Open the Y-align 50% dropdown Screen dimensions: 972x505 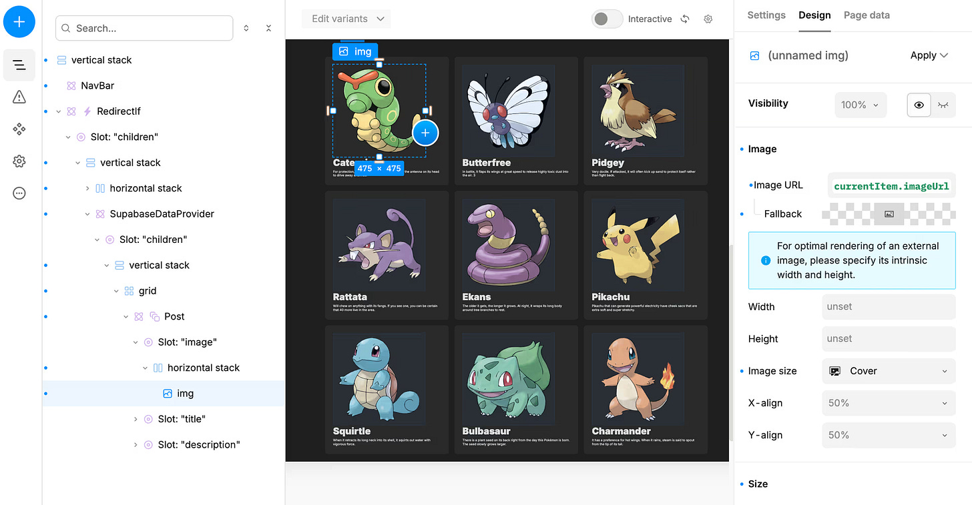click(889, 435)
